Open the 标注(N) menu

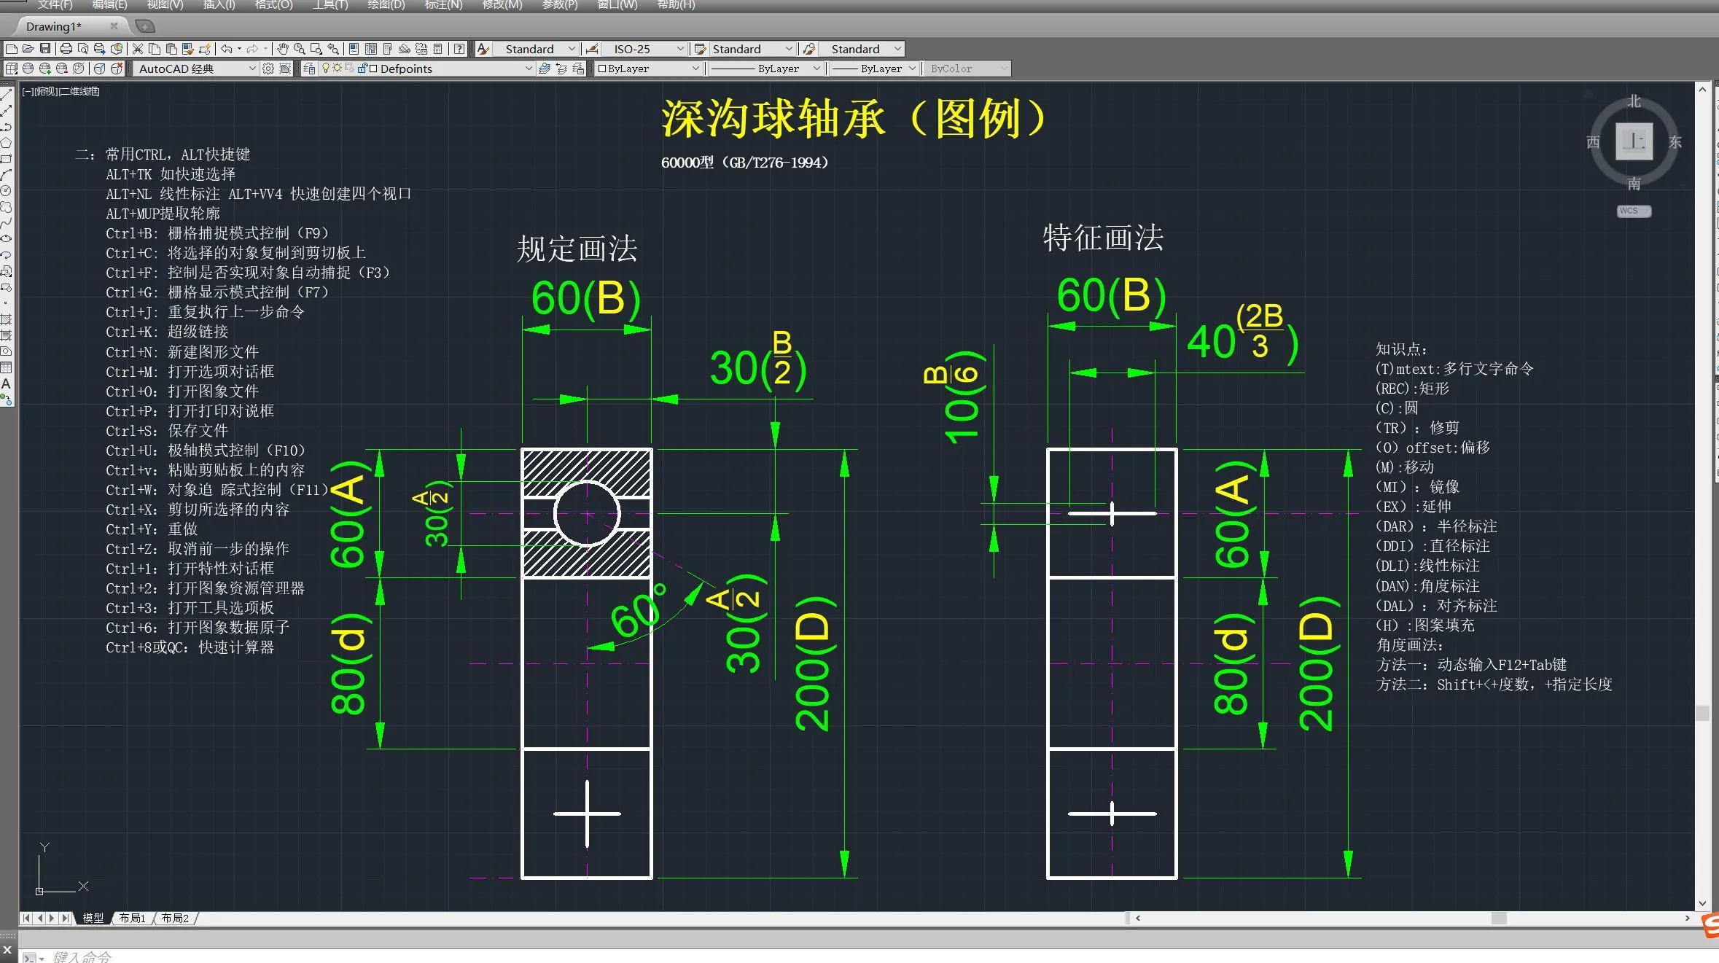pos(443,4)
